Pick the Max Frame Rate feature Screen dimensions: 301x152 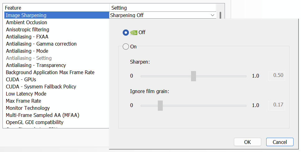24,101
